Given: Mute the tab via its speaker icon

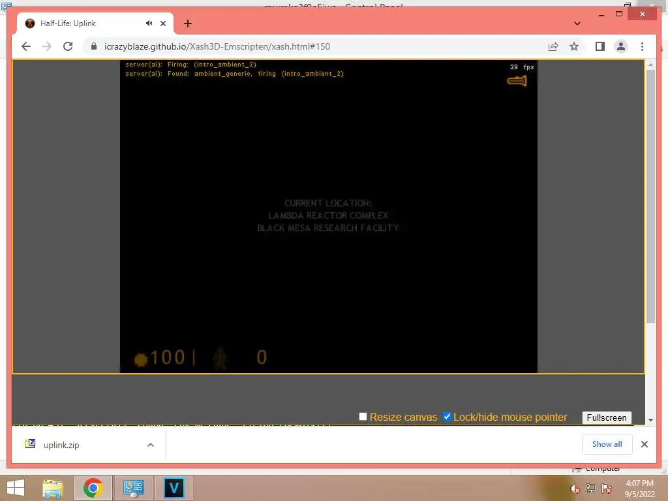Looking at the screenshot, I should [x=149, y=23].
